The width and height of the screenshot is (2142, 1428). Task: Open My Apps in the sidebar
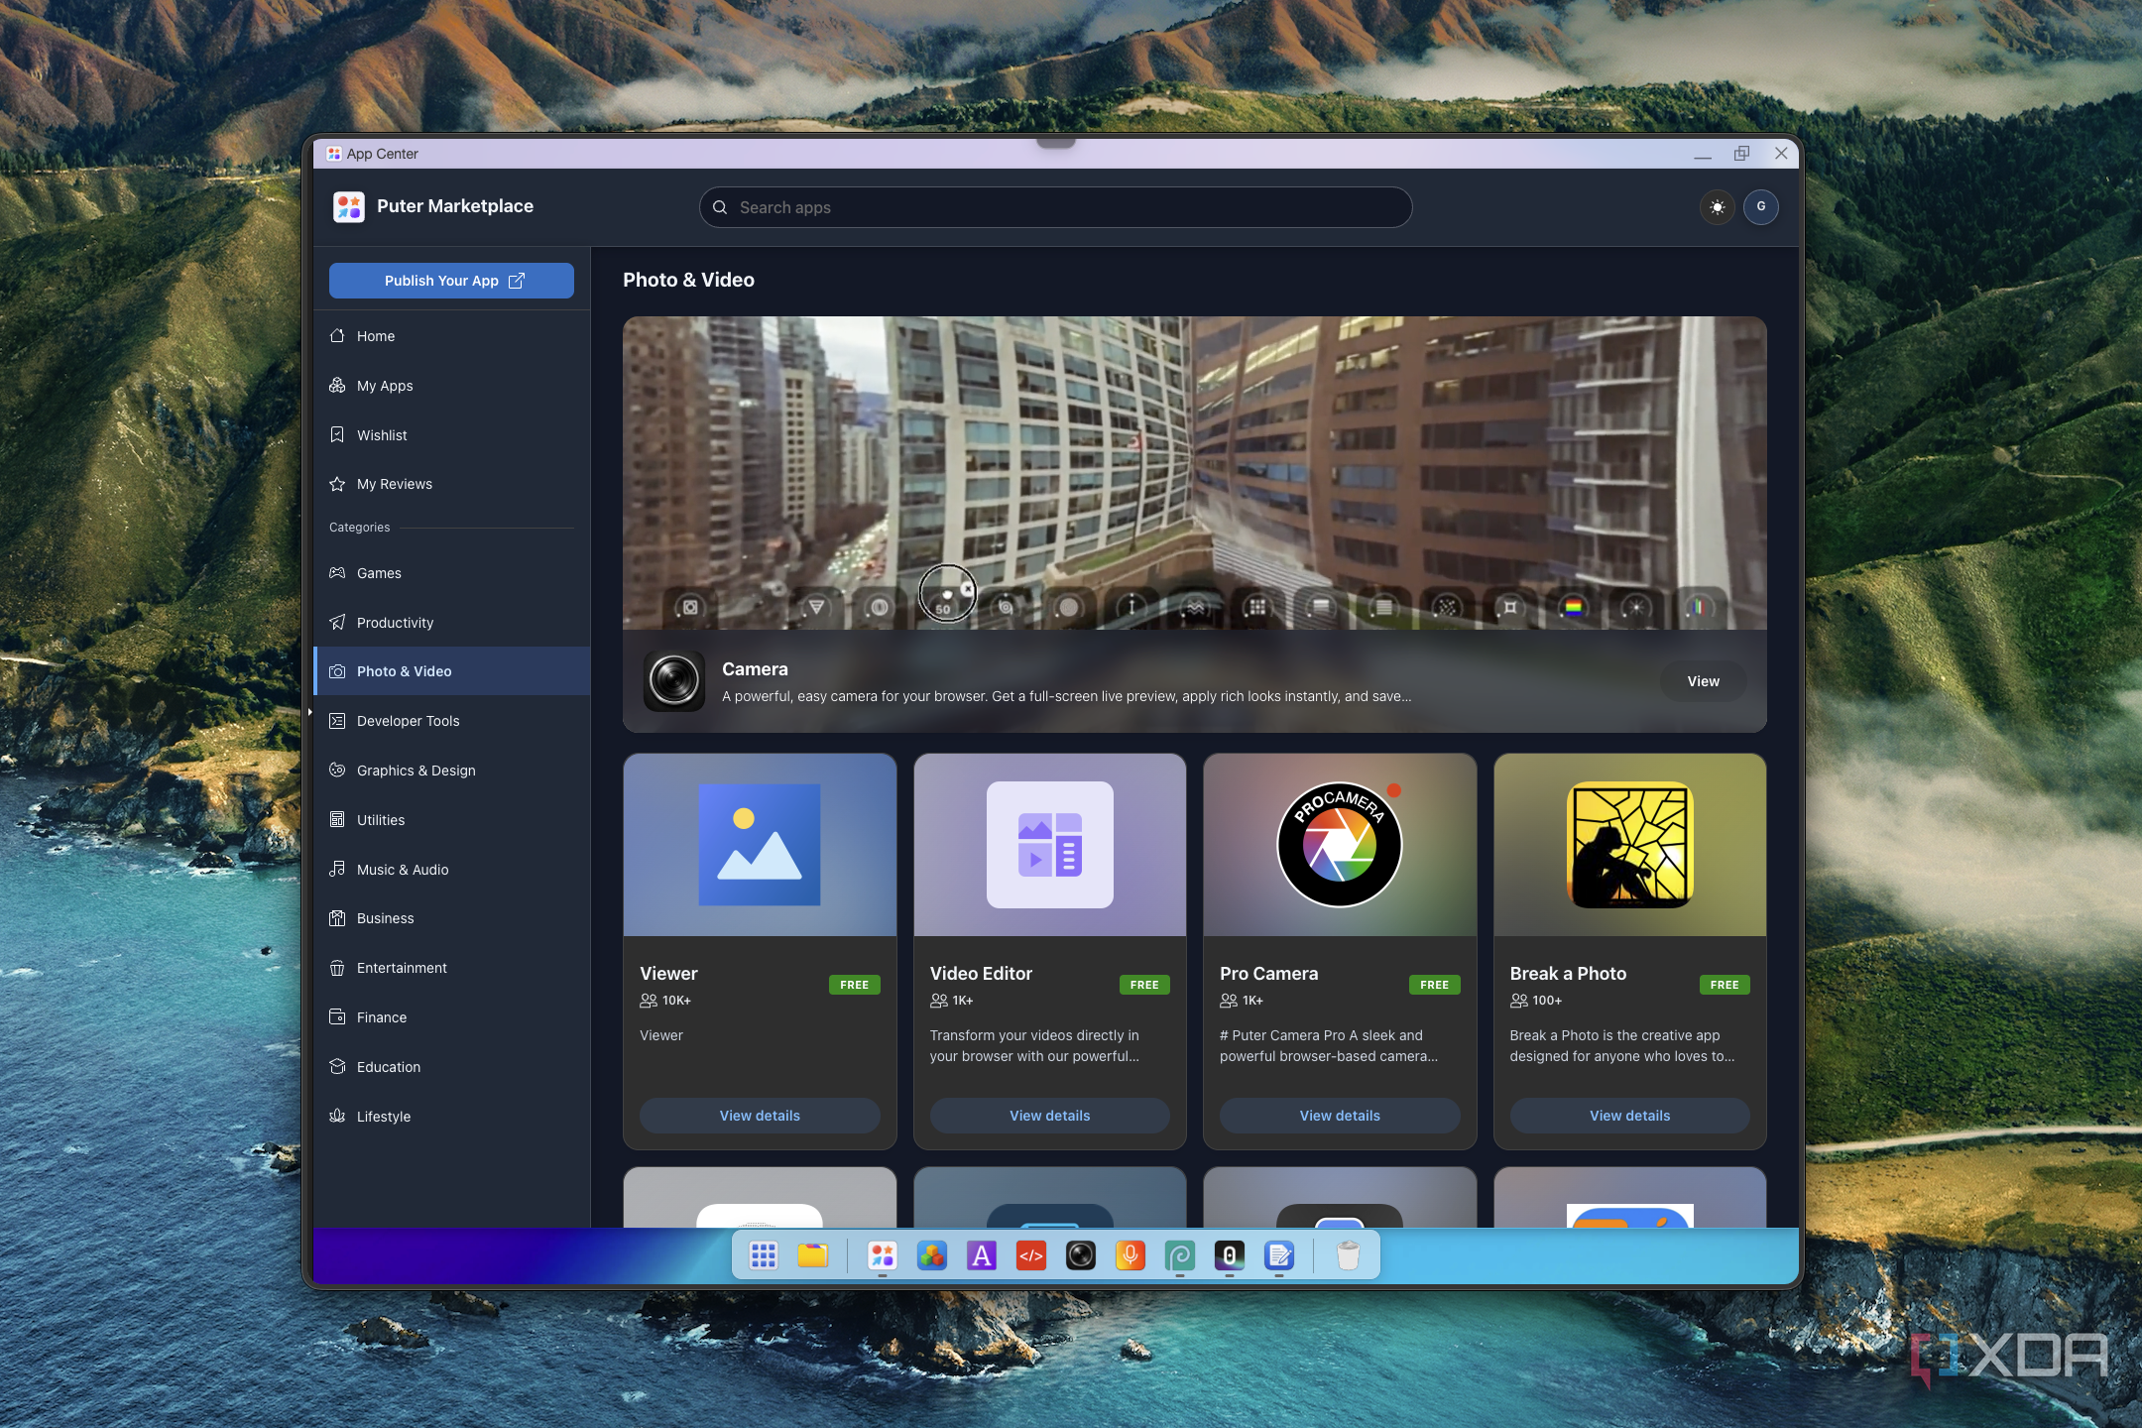pyautogui.click(x=451, y=386)
